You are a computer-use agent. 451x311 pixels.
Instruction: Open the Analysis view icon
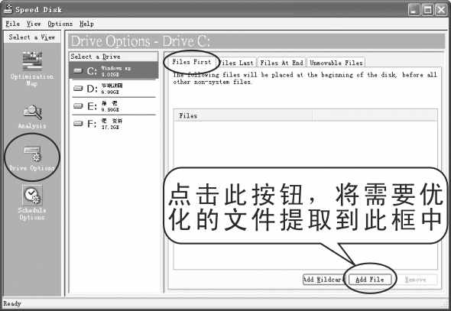point(33,112)
